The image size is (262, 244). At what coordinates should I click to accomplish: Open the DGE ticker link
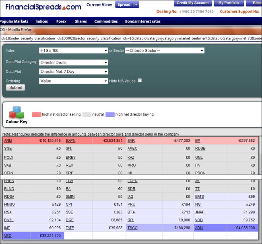pos(70,220)
